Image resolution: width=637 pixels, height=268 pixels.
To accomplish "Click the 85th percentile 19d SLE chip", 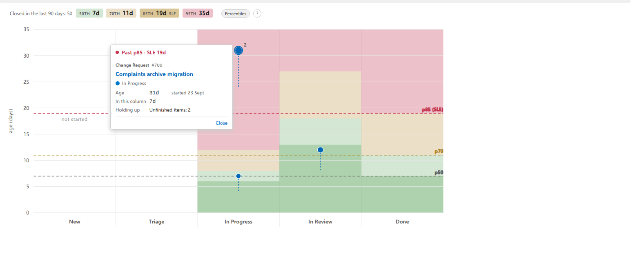I will point(159,13).
